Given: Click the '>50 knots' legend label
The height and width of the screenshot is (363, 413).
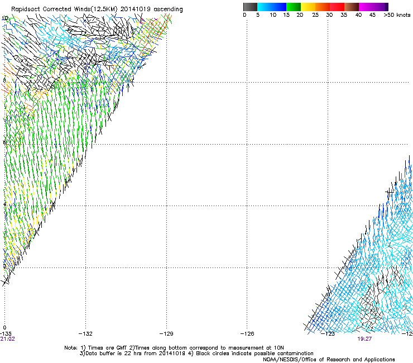Looking at the screenshot, I should 397,15.
